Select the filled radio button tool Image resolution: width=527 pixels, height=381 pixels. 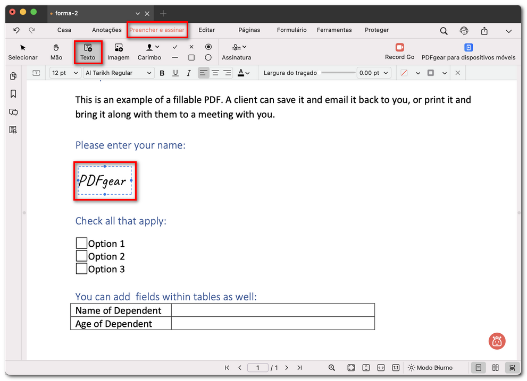(208, 47)
